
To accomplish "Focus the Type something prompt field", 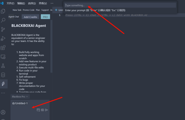I will (120, 5).
